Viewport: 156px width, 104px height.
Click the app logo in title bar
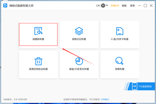(5, 5)
